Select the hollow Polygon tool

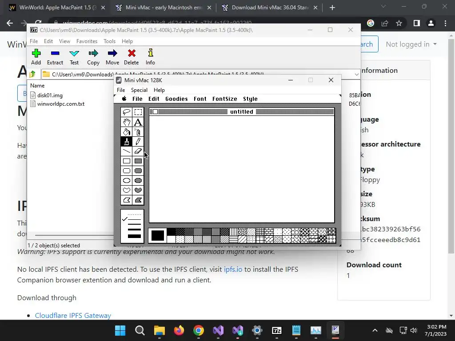tap(127, 200)
